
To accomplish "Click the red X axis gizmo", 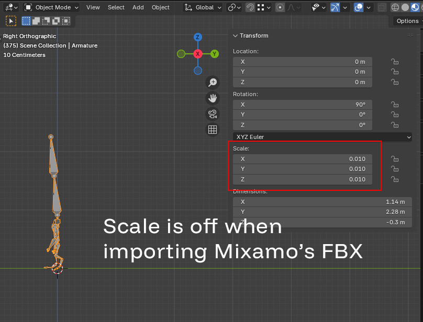I will (x=198, y=54).
